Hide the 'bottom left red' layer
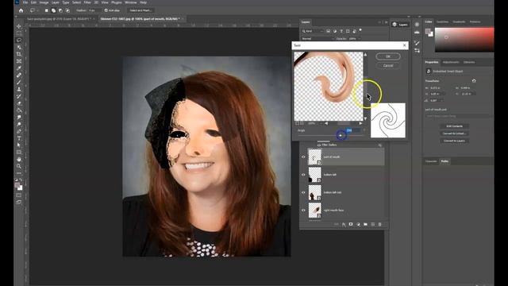This screenshot has width=508, height=286. point(303,192)
